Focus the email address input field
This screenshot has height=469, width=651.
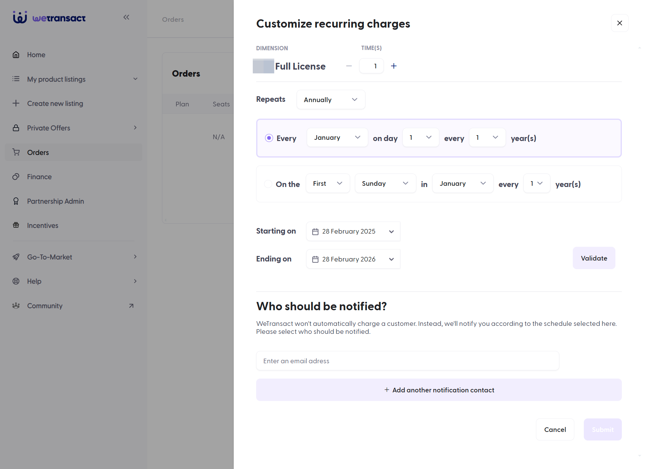pyautogui.click(x=407, y=361)
